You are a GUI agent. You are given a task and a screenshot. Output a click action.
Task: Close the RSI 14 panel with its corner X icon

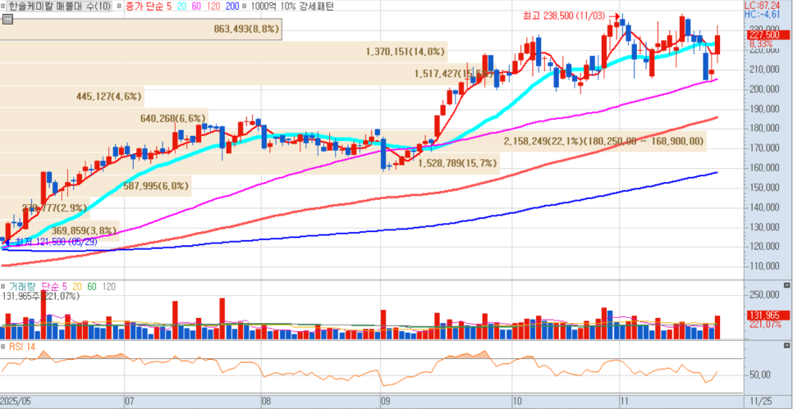click(786, 346)
